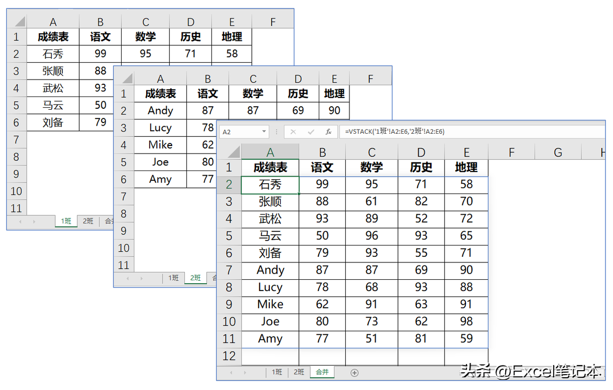Select column A header in front window
This screenshot has height=390, width=613.
click(270, 152)
